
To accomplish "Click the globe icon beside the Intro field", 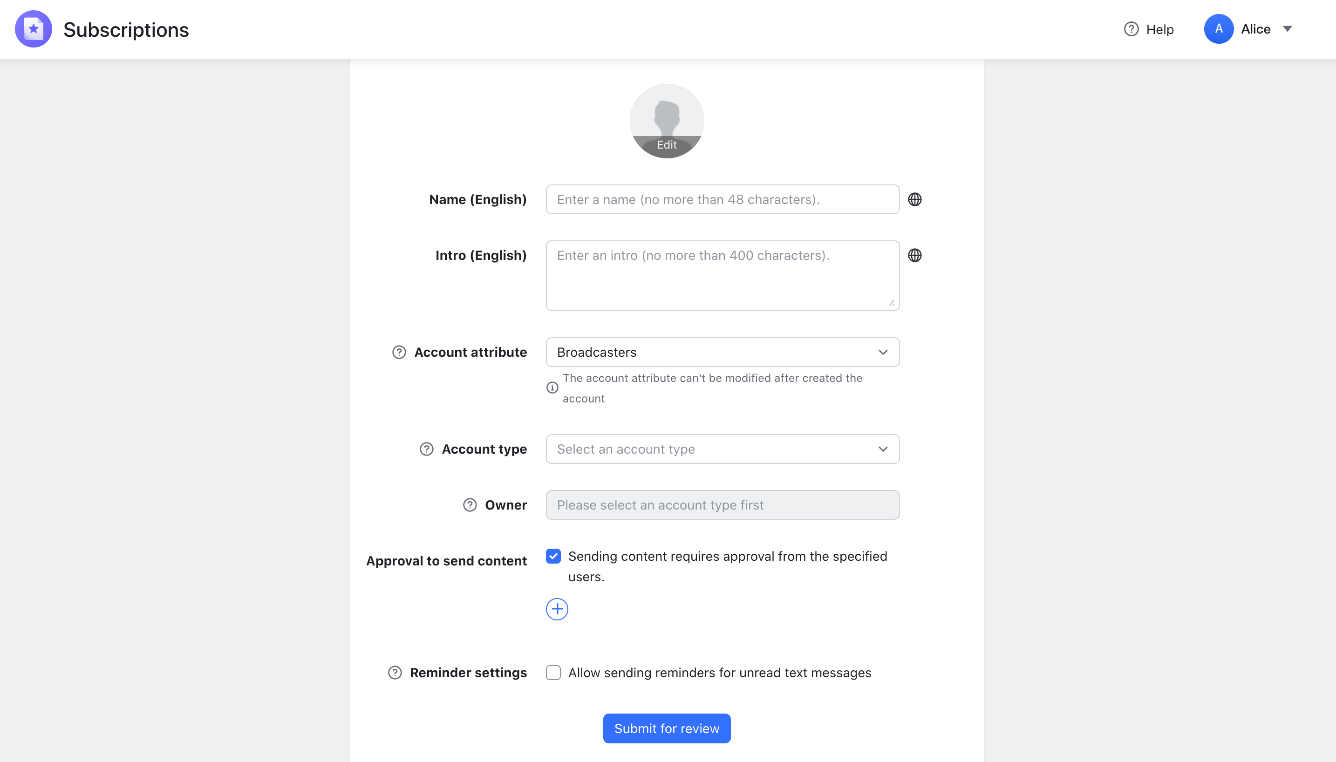I will (915, 255).
